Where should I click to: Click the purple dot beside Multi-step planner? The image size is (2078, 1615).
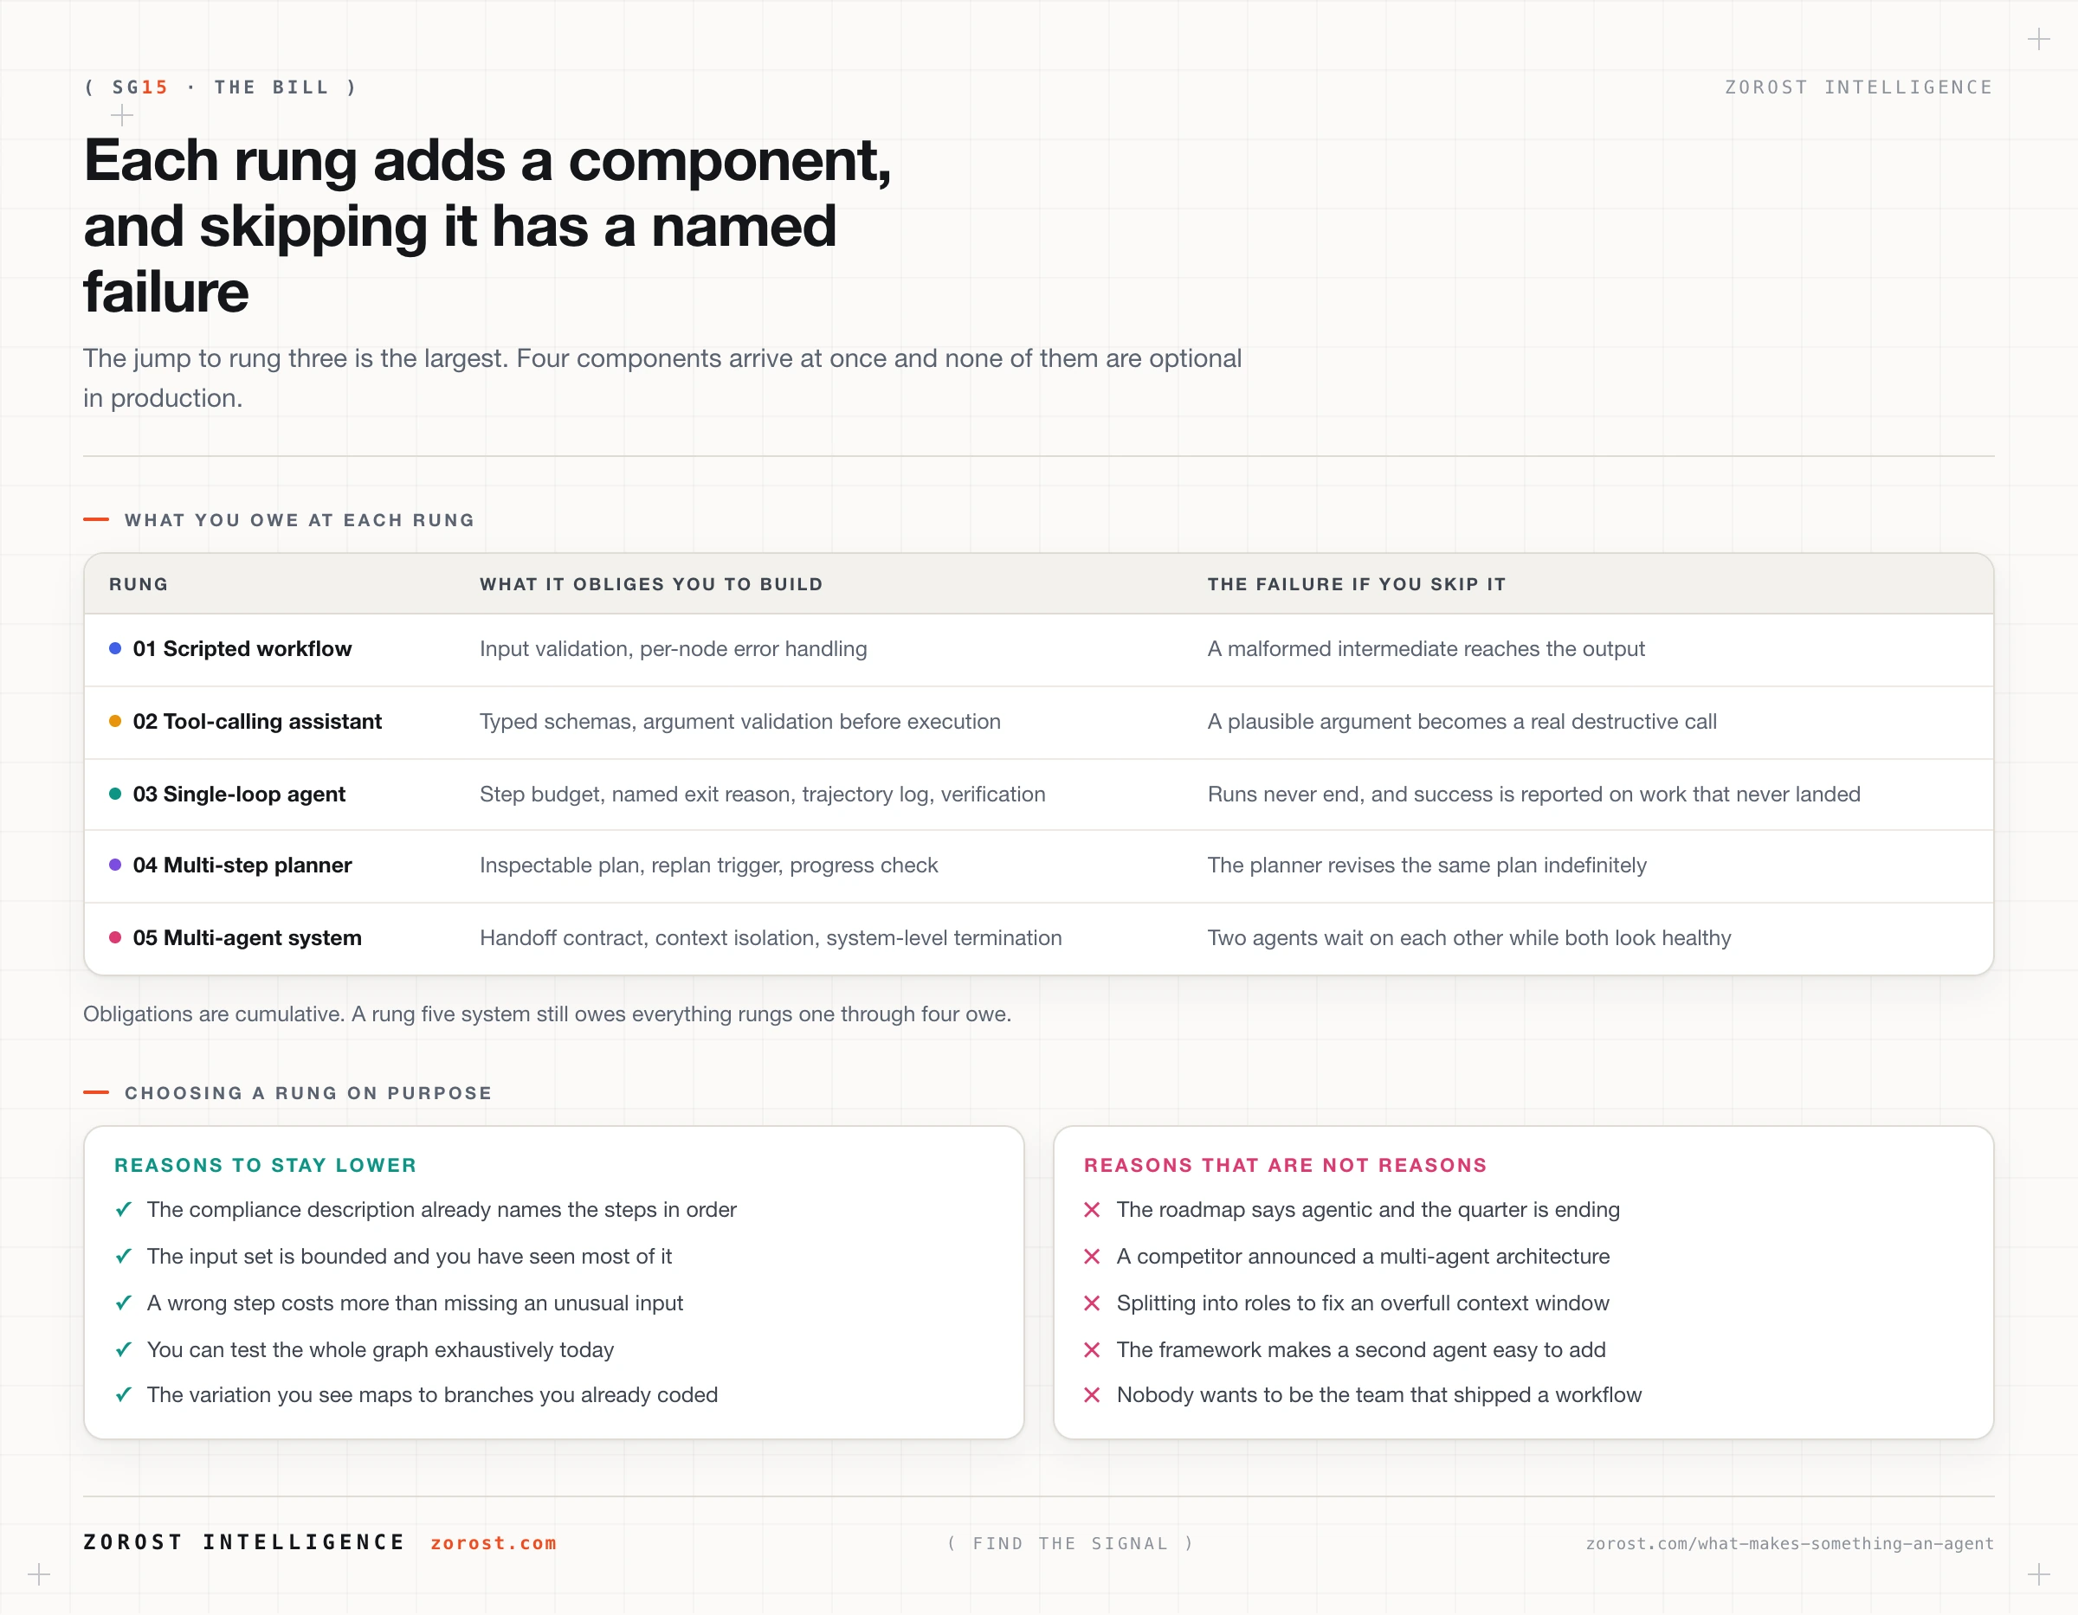[115, 865]
